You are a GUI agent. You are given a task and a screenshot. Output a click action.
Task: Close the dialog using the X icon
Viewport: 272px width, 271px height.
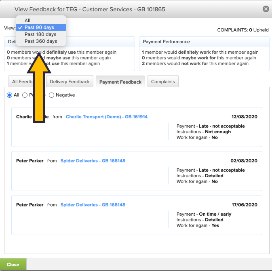(x=266, y=9)
